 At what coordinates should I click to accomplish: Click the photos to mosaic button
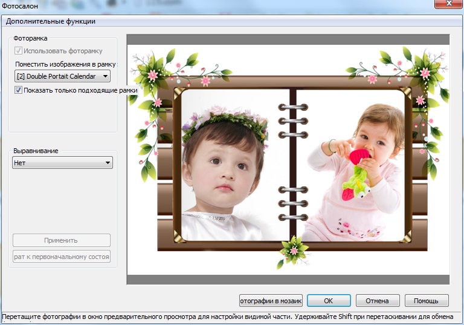(x=271, y=301)
